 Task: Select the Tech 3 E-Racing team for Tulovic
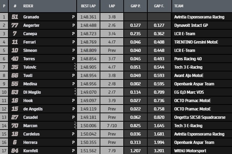[x=187, y=67]
